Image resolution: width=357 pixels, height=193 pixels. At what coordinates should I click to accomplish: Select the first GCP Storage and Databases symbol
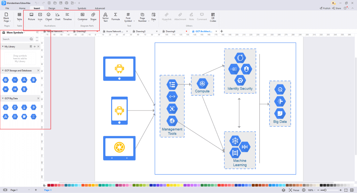[6, 80]
